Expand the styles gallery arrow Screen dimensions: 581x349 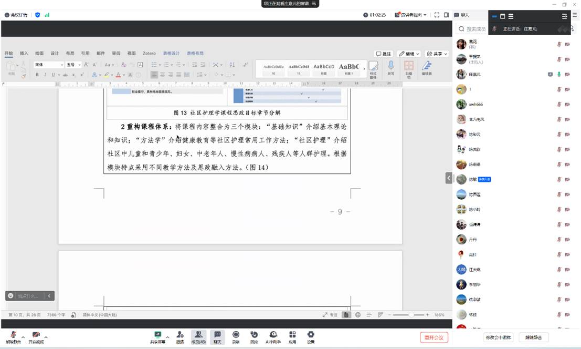[364, 69]
